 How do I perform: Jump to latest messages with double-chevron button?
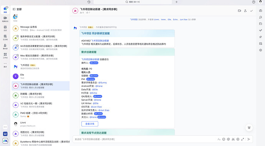coord(249,128)
